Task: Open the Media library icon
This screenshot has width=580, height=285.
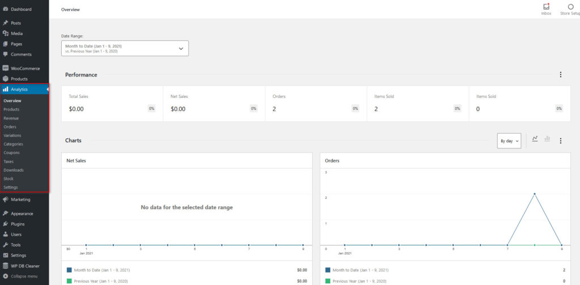Action: [6, 33]
